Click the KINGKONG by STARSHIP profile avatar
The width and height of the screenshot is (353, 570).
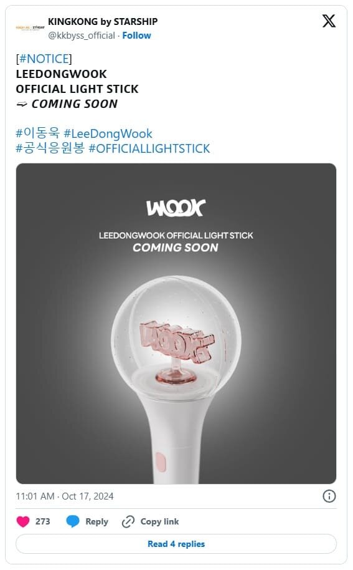click(x=30, y=27)
